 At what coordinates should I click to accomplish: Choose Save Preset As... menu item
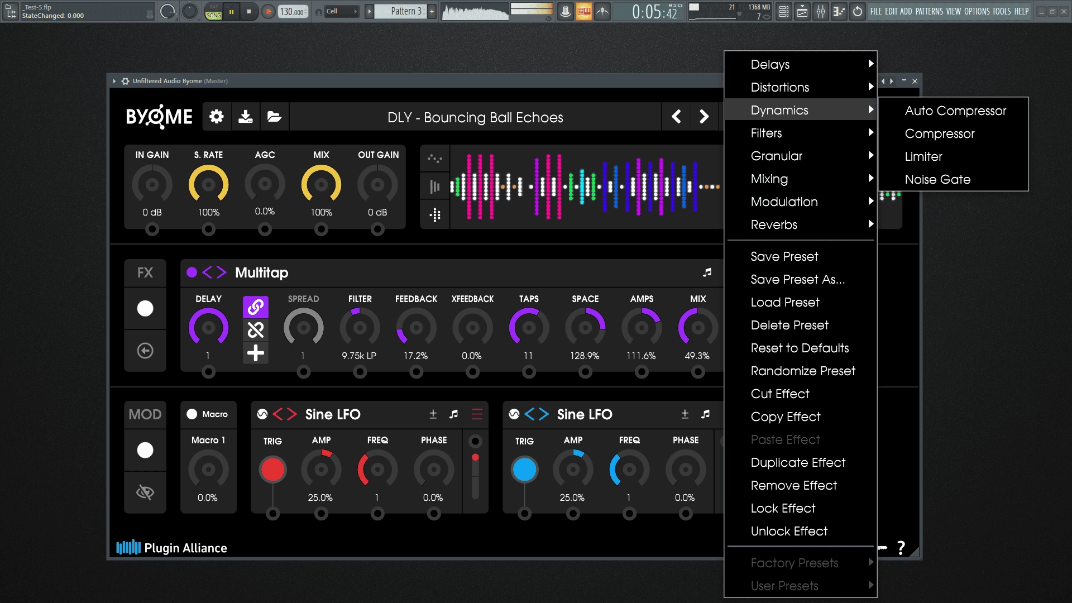pos(800,279)
